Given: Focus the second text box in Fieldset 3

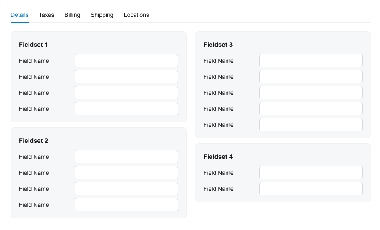Looking at the screenshot, I should pyautogui.click(x=311, y=77).
